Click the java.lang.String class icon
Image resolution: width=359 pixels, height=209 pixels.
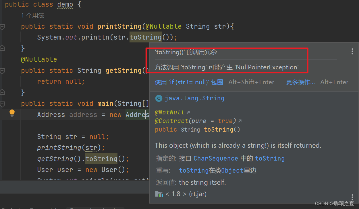pyautogui.click(x=159, y=98)
